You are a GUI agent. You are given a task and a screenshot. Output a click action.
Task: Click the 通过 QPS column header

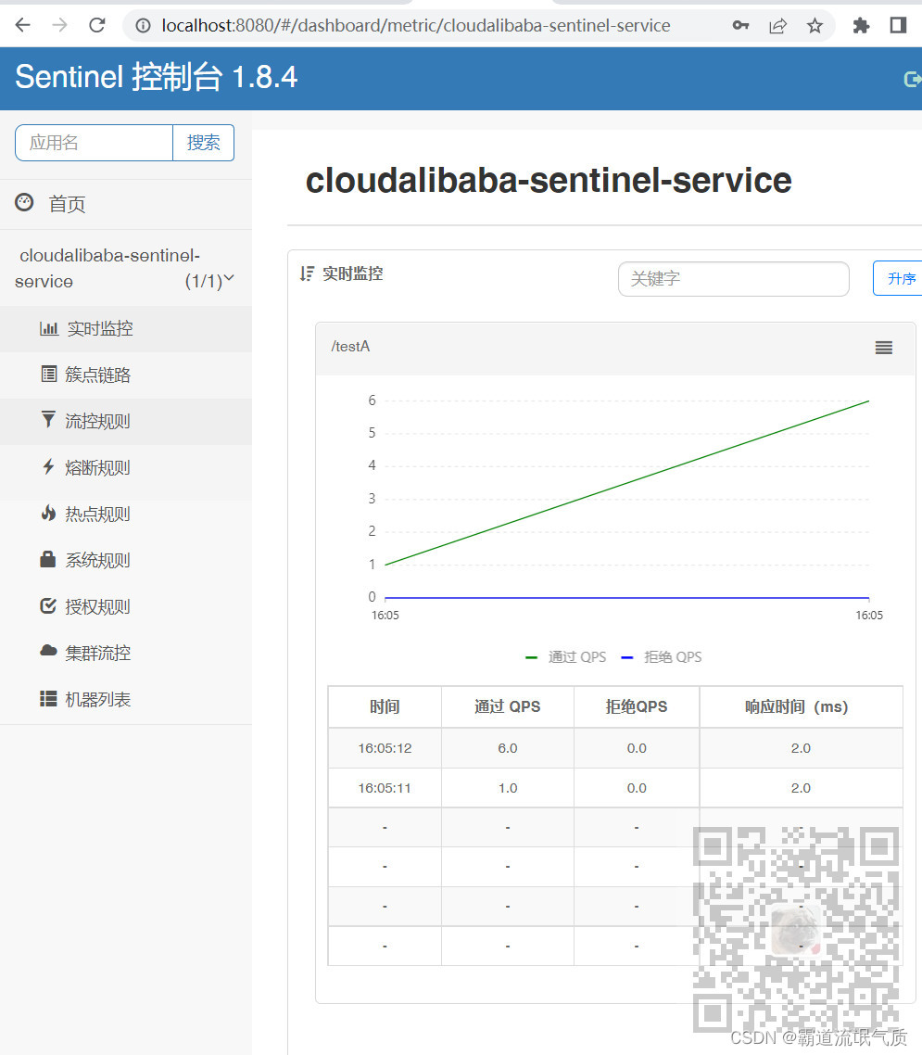point(508,706)
